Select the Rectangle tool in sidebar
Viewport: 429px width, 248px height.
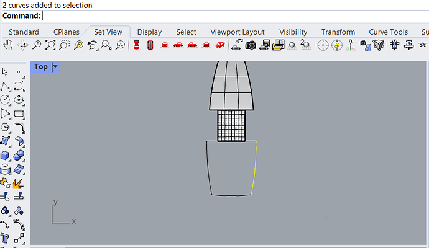19,113
